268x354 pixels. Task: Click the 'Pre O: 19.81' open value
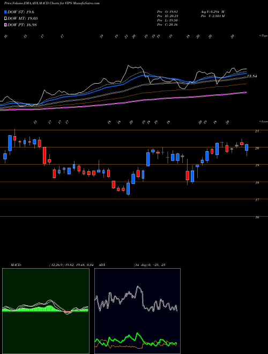168,12
